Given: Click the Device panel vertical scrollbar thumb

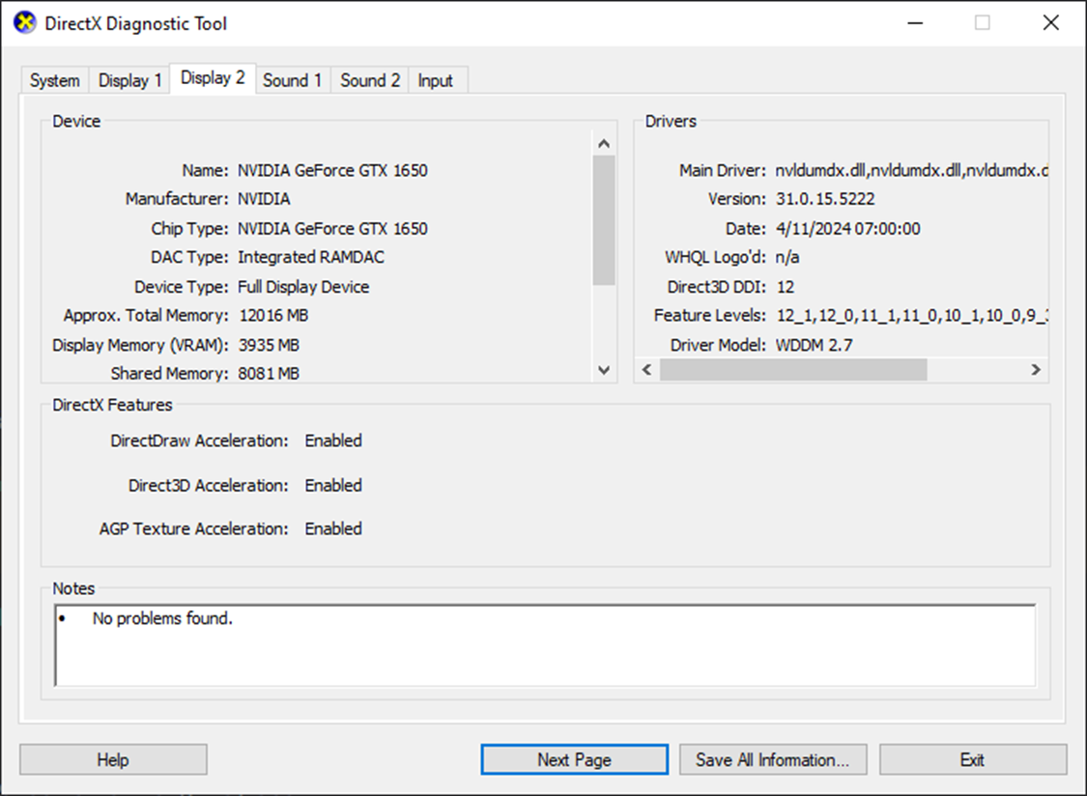Looking at the screenshot, I should [604, 220].
